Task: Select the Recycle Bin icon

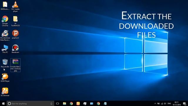Action: tap(5, 63)
